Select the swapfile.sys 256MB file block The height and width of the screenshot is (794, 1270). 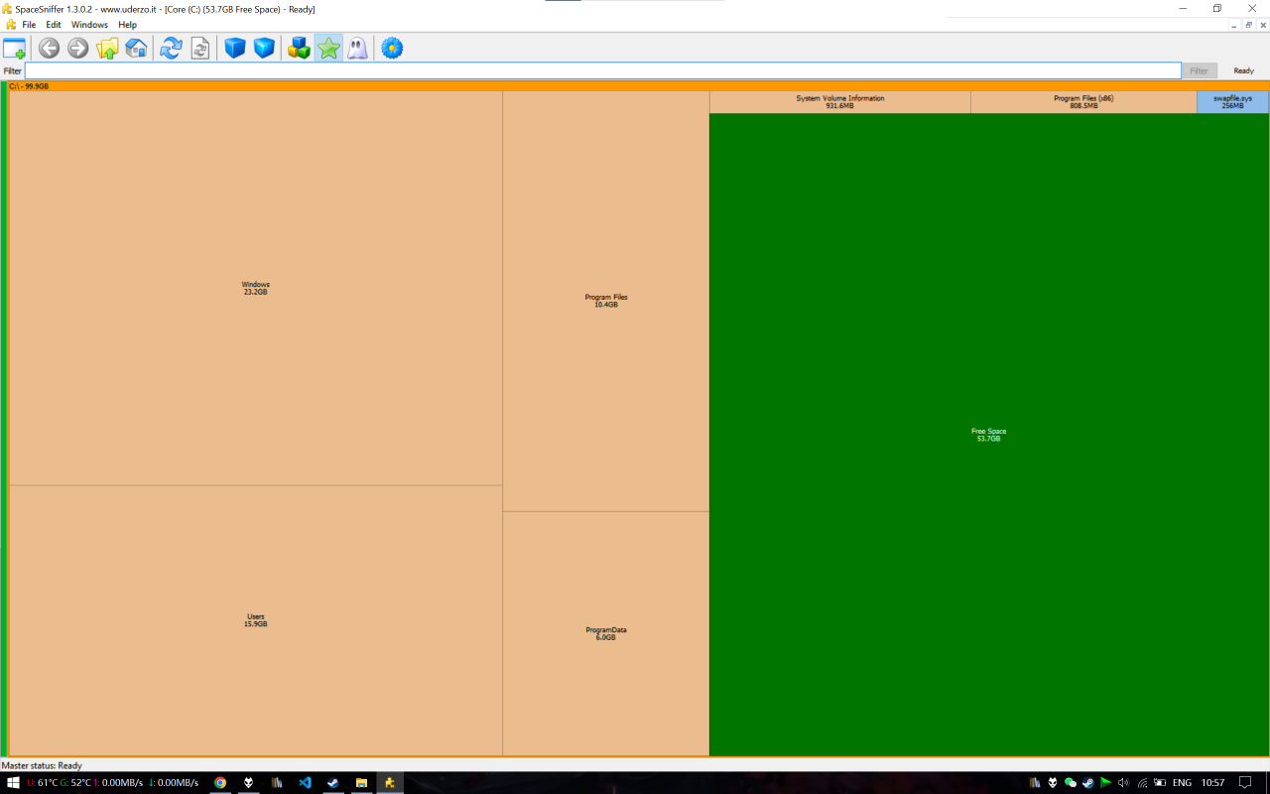coord(1232,102)
